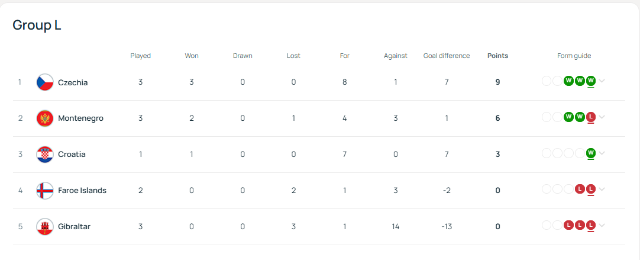Click the Croatia flag icon
640x260 pixels.
point(45,155)
